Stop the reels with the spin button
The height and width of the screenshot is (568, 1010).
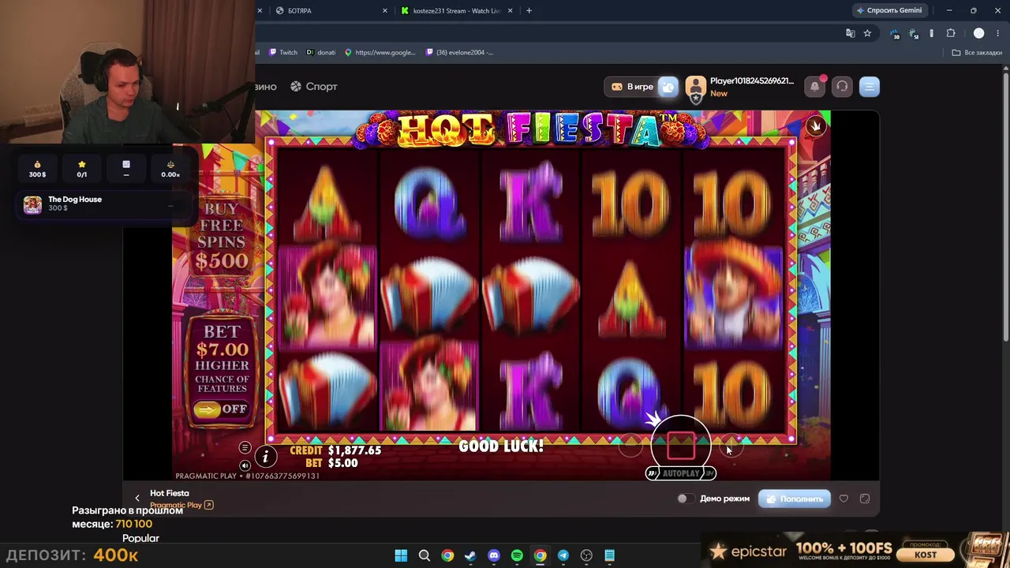point(680,445)
